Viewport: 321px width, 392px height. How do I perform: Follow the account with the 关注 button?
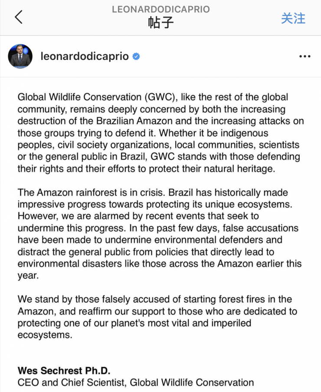point(293,19)
